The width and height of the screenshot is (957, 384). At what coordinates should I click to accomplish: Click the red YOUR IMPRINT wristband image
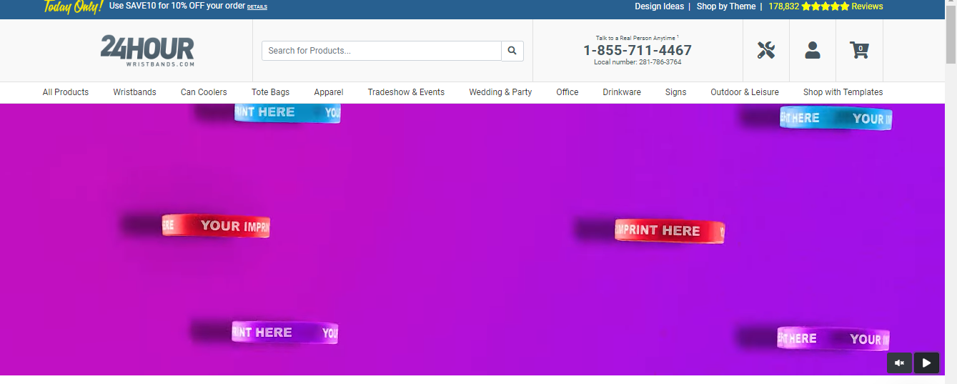(216, 226)
